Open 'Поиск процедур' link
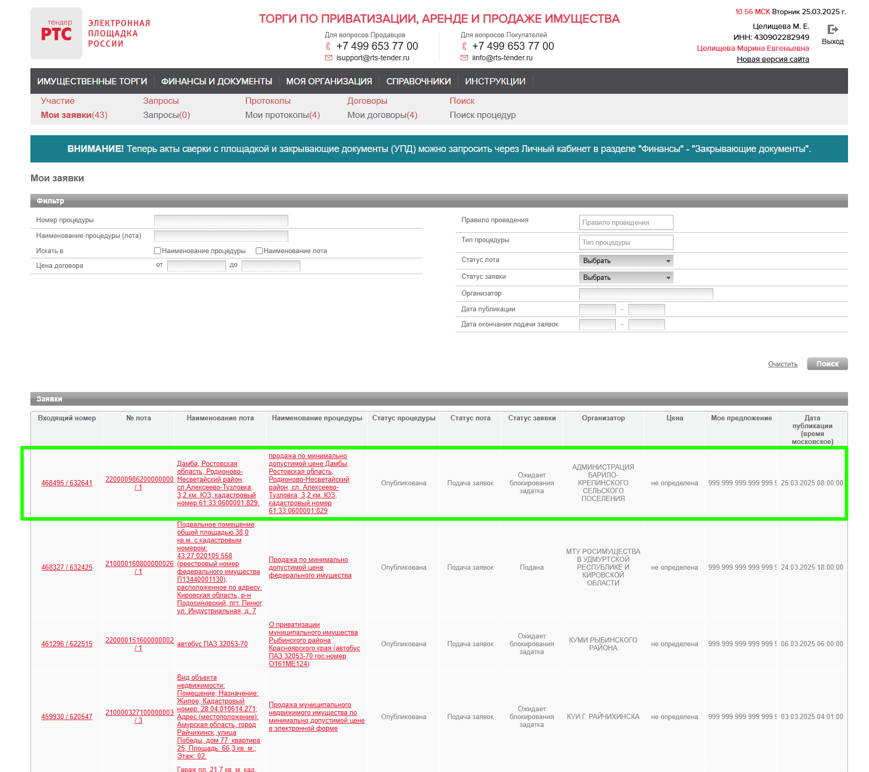 (x=483, y=115)
